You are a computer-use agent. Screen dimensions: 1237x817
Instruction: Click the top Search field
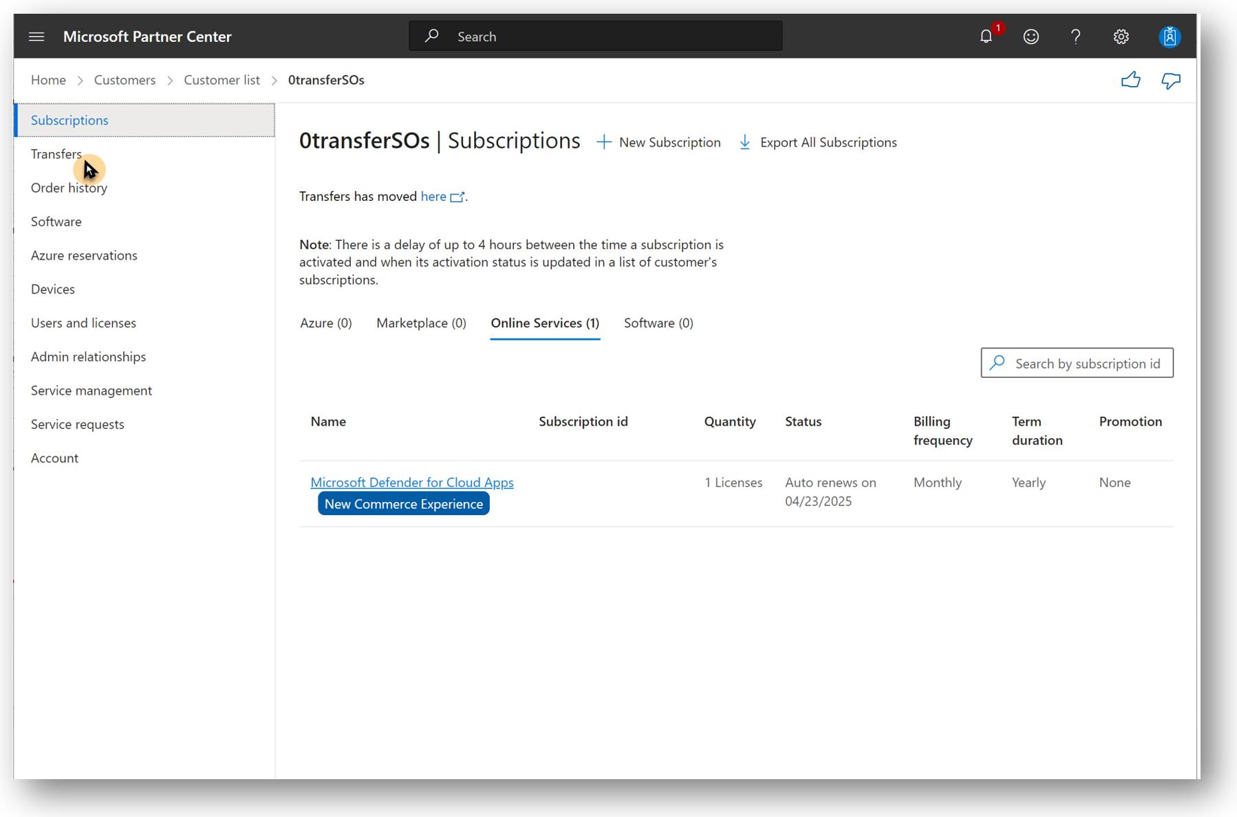[x=596, y=36]
